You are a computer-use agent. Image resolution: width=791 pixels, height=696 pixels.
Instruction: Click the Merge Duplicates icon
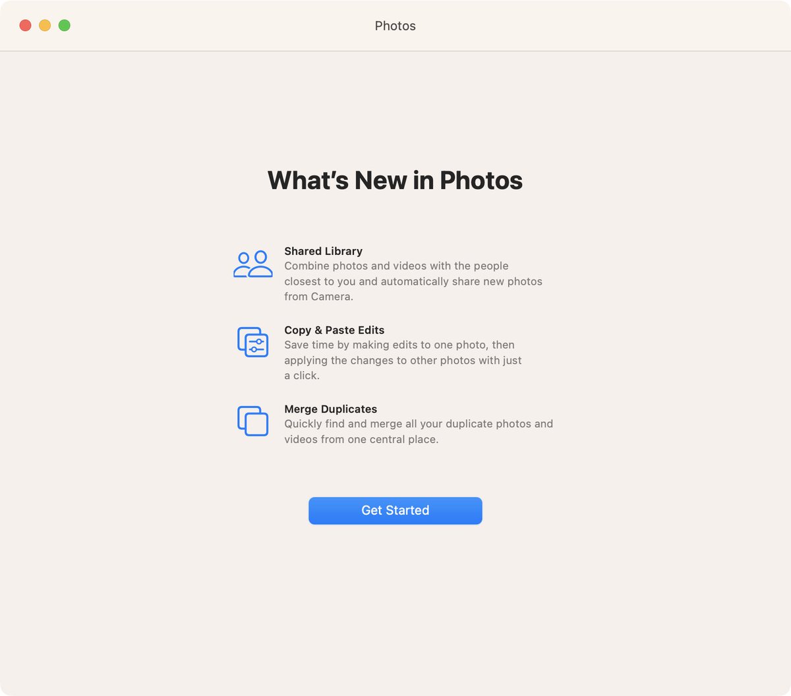pos(253,421)
